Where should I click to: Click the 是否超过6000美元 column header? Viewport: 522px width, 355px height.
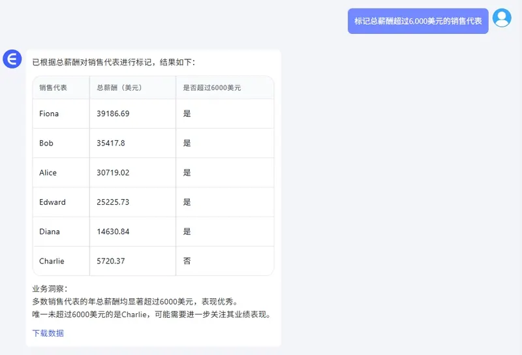211,87
